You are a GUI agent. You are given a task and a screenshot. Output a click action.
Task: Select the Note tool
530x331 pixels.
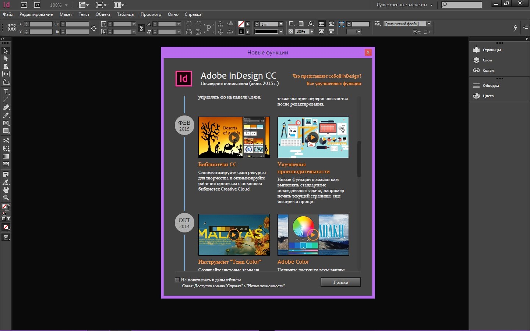click(x=6, y=174)
